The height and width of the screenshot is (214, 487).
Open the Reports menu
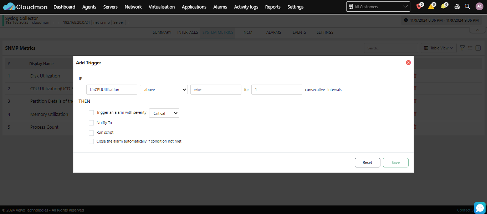click(273, 7)
